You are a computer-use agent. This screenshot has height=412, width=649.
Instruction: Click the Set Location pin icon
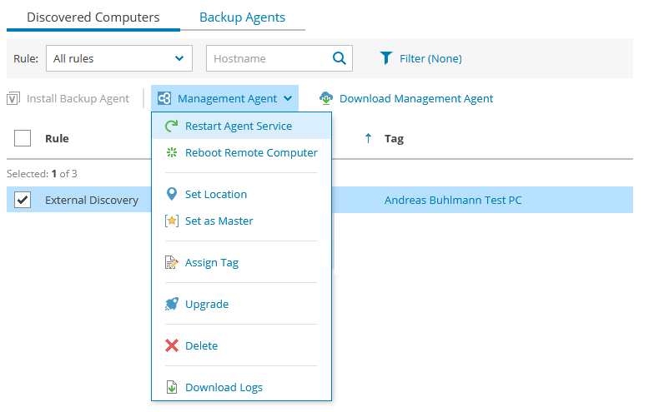(x=171, y=194)
